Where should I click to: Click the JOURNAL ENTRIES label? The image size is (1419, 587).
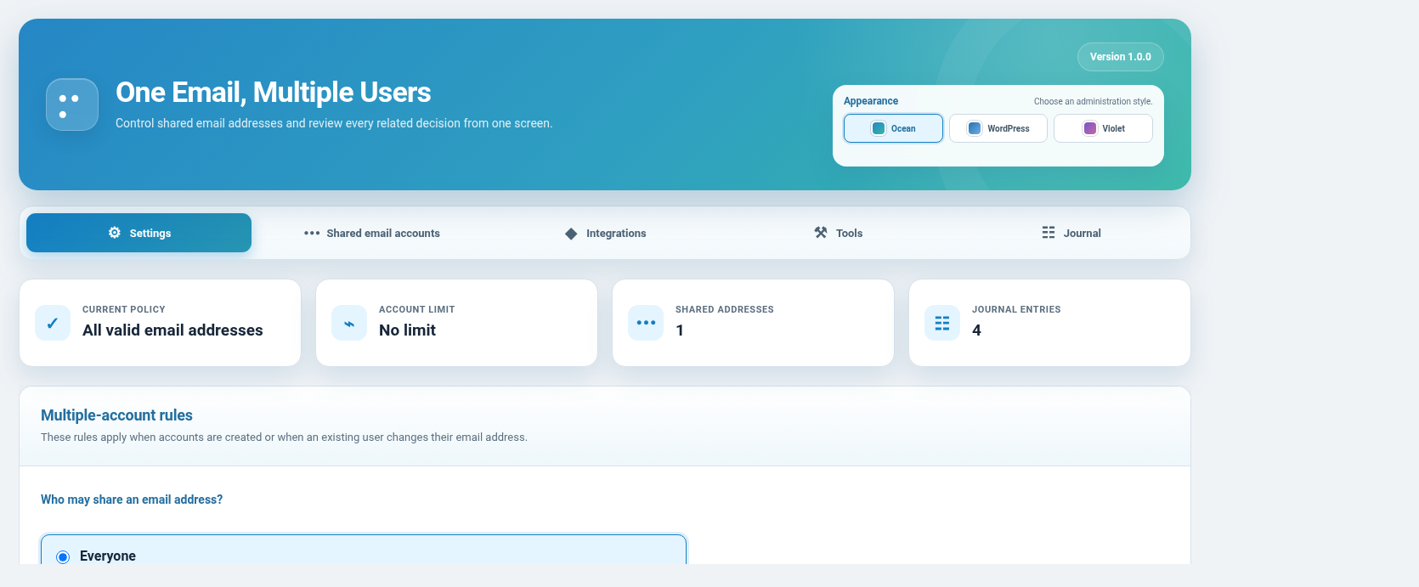[x=1016, y=309]
